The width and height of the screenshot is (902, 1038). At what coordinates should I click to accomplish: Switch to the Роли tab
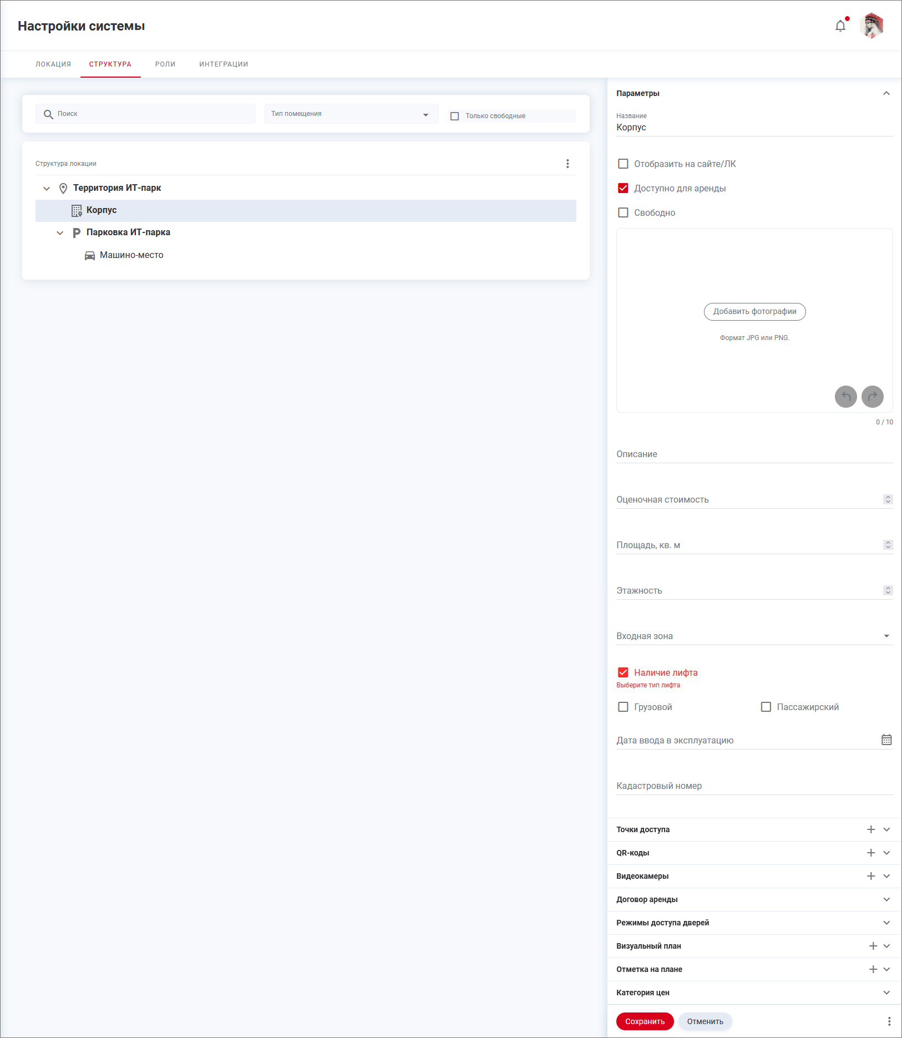coord(165,64)
